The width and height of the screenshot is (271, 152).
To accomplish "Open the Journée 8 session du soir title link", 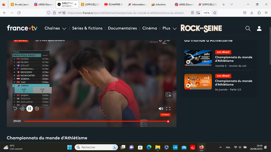I will pos(233,59).
